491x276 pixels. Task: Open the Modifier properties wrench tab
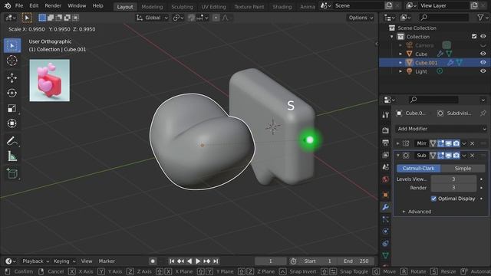pyautogui.click(x=385, y=207)
